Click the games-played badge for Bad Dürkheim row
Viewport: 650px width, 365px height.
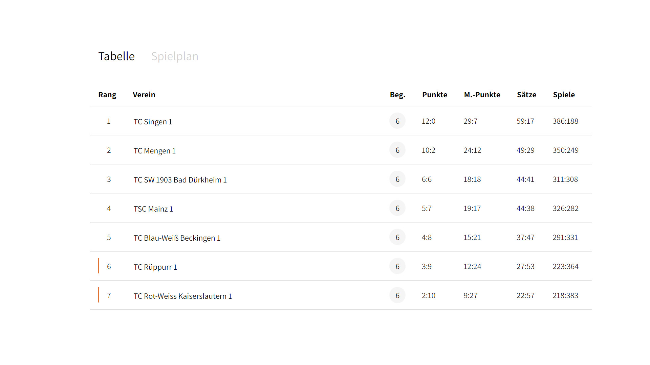(x=397, y=179)
